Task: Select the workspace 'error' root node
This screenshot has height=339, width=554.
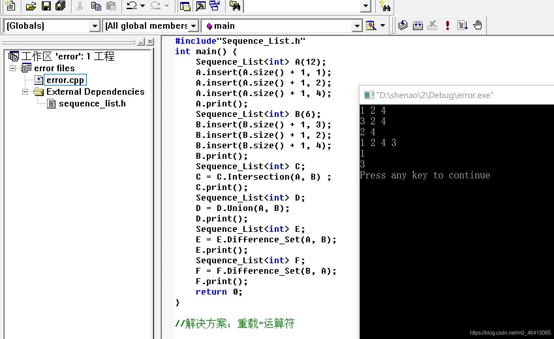Action: [x=68, y=56]
